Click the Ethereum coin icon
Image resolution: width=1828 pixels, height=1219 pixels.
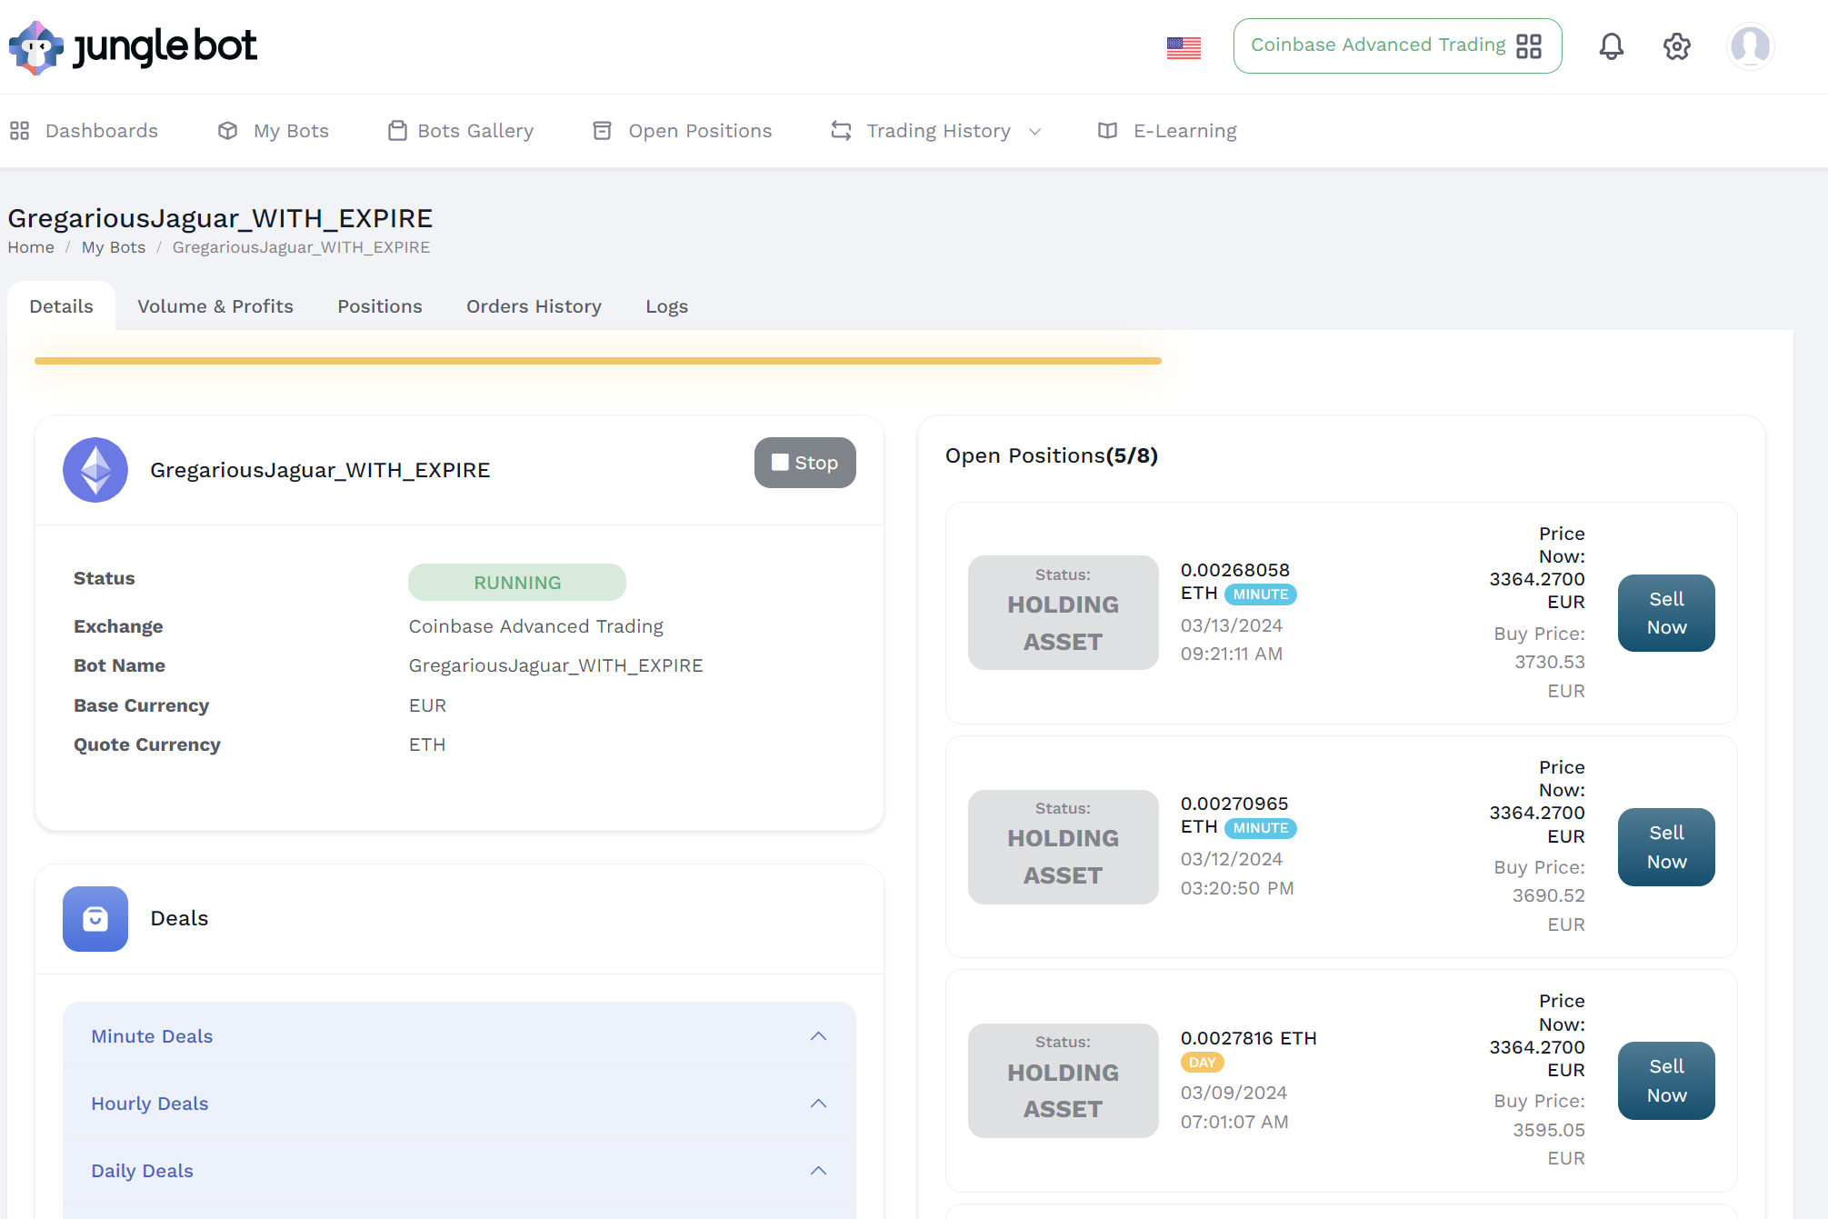point(95,470)
